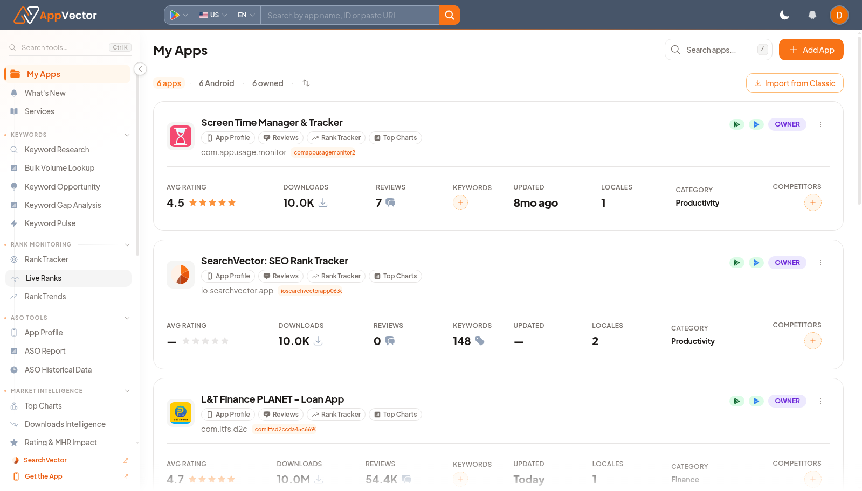Click reviews chat icon for Screen Time Manager

coord(390,203)
